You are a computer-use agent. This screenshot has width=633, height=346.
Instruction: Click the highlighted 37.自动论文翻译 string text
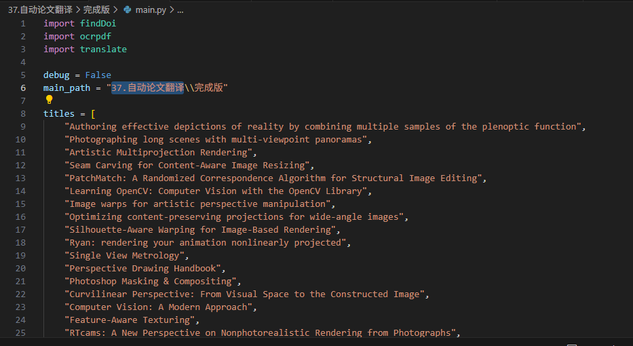pos(147,88)
